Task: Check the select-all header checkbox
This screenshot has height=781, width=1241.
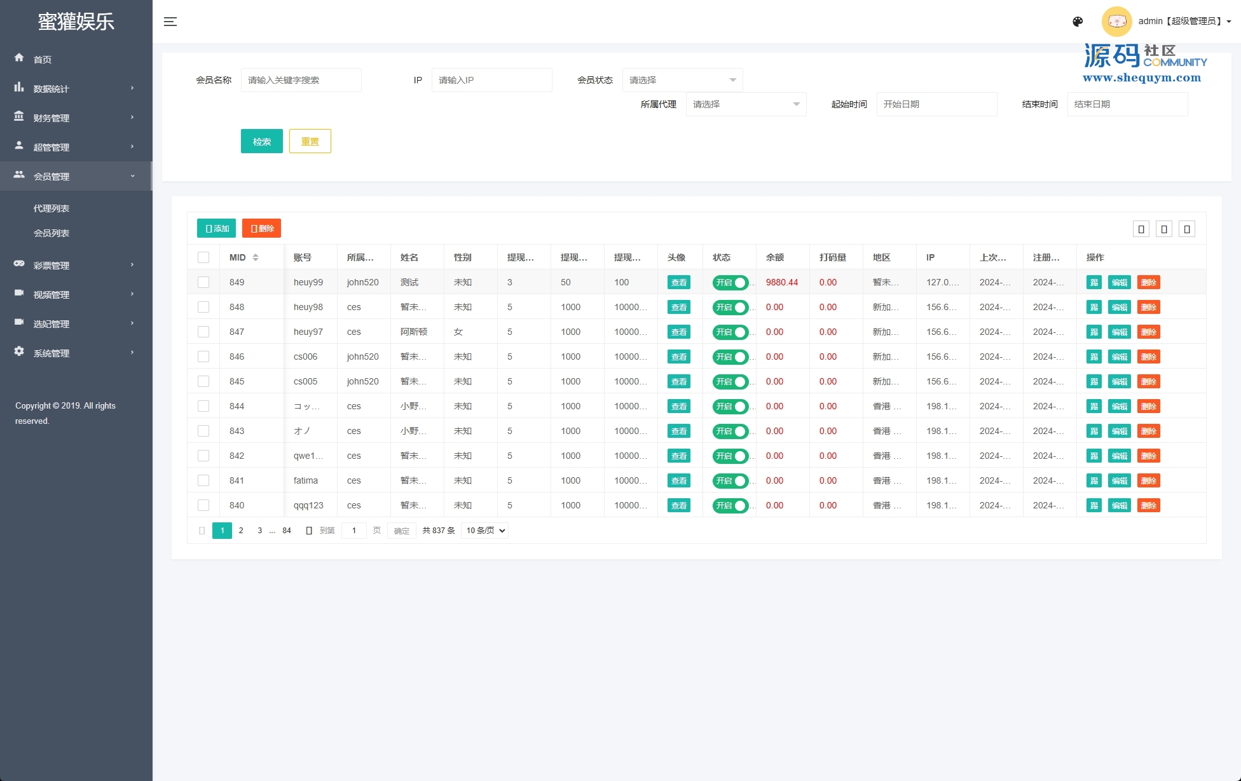Action: (x=203, y=257)
